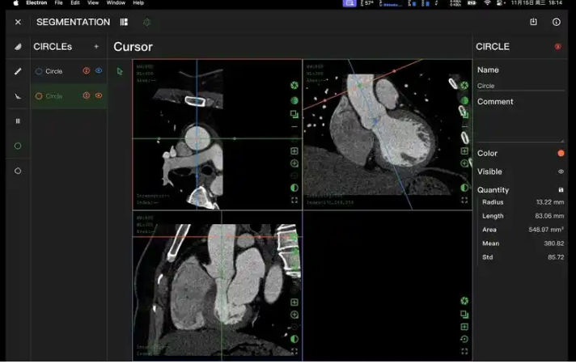Click the green gear icon in the header
Screen dimensions: 576x364
(146, 23)
